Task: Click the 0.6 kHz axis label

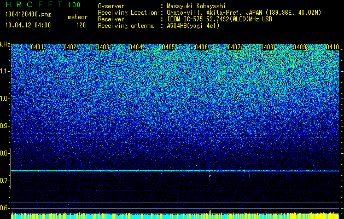Action: [x=4, y=208]
